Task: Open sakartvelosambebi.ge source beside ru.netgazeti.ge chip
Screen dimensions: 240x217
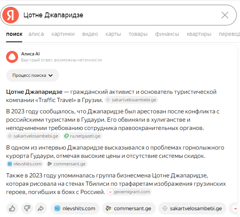Action: [x=33, y=136]
